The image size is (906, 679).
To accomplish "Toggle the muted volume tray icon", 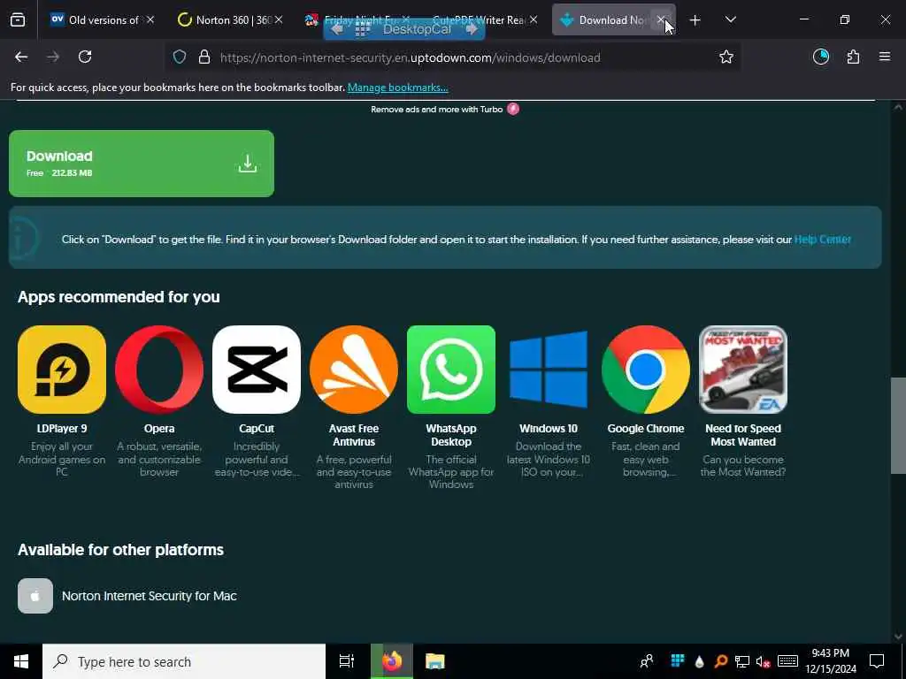I will point(764,661).
